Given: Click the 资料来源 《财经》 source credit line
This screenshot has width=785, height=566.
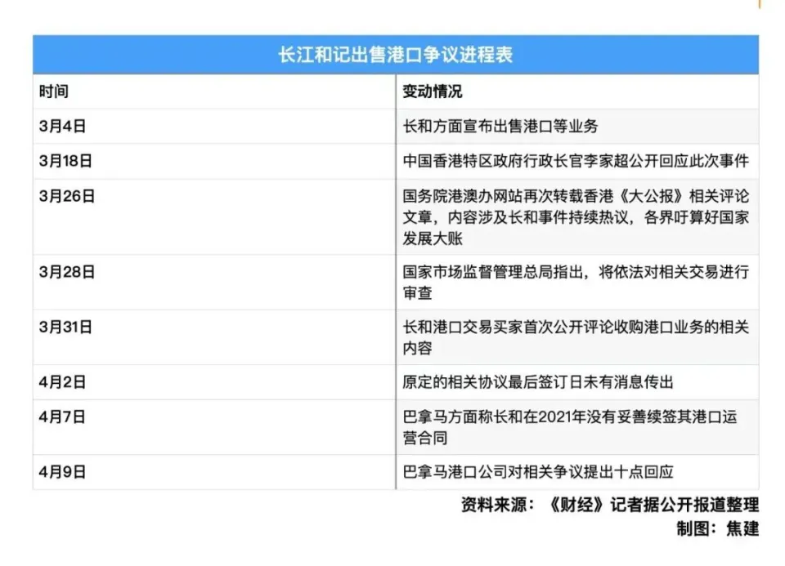Looking at the screenshot, I should tap(610, 506).
